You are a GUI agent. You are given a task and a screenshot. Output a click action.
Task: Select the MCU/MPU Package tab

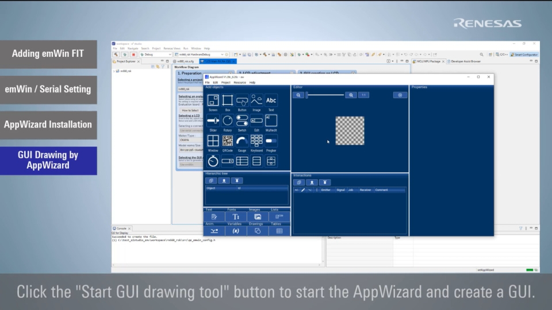click(x=428, y=61)
